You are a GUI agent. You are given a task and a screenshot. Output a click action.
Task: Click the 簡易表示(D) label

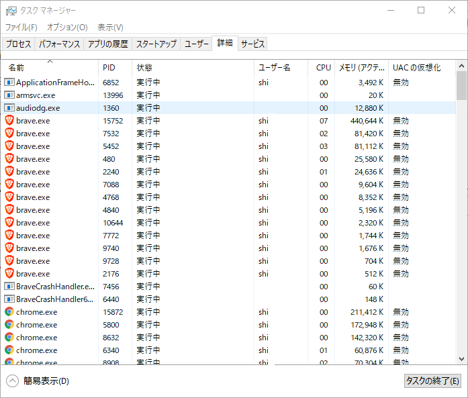click(46, 381)
